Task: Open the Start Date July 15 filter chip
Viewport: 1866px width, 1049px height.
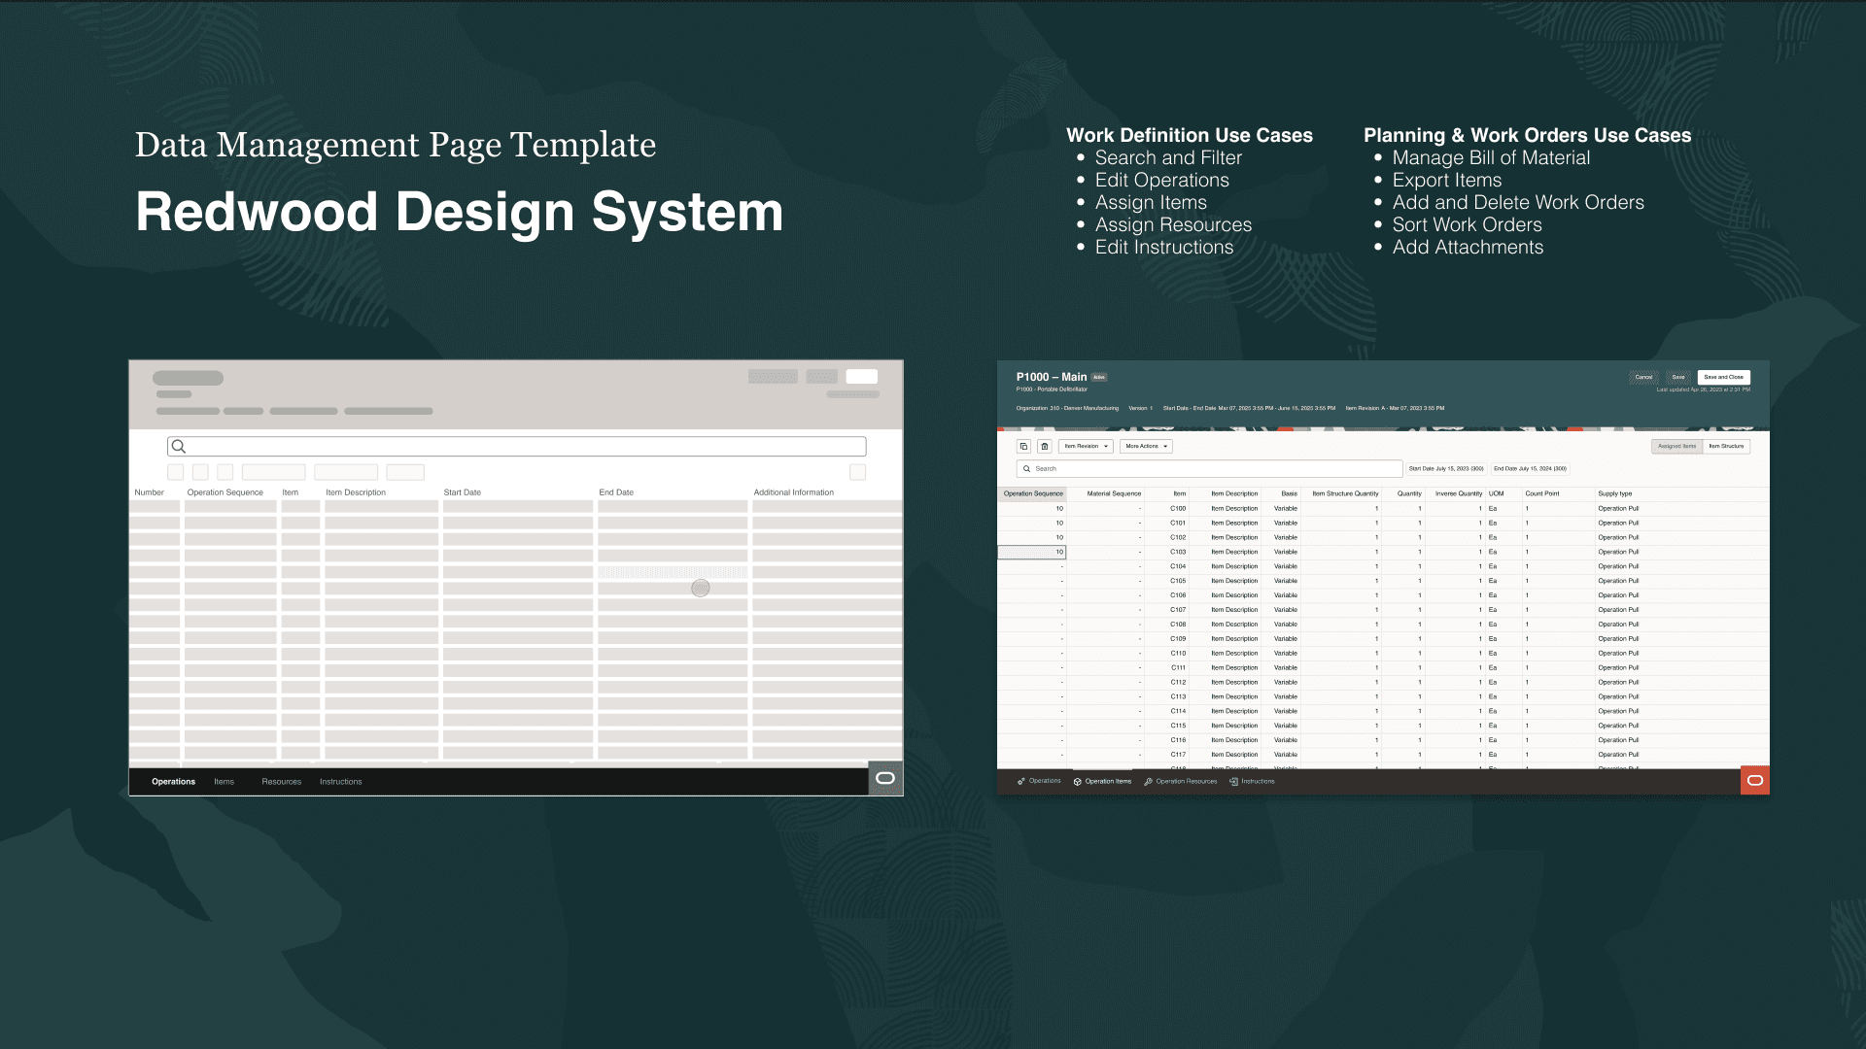Action: pyautogui.click(x=1446, y=469)
